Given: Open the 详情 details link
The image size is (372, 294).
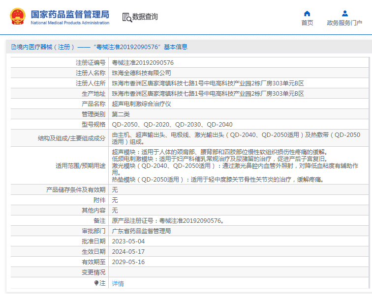Looking at the screenshot, I should click(118, 283).
